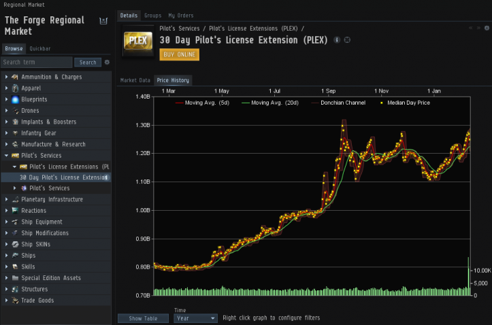Click the Ship SKINs category icon

(x=15, y=244)
